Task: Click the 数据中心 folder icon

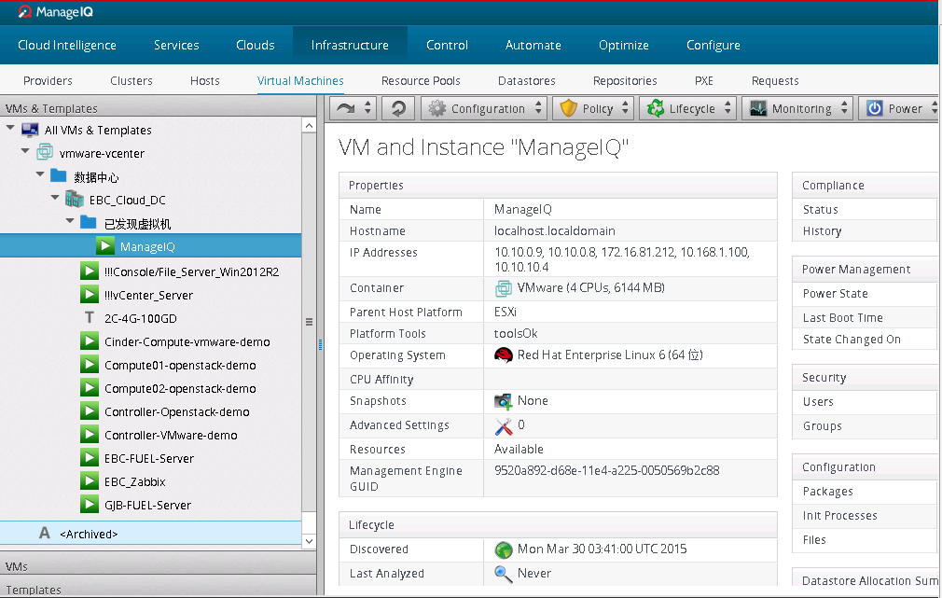Action: (58, 175)
